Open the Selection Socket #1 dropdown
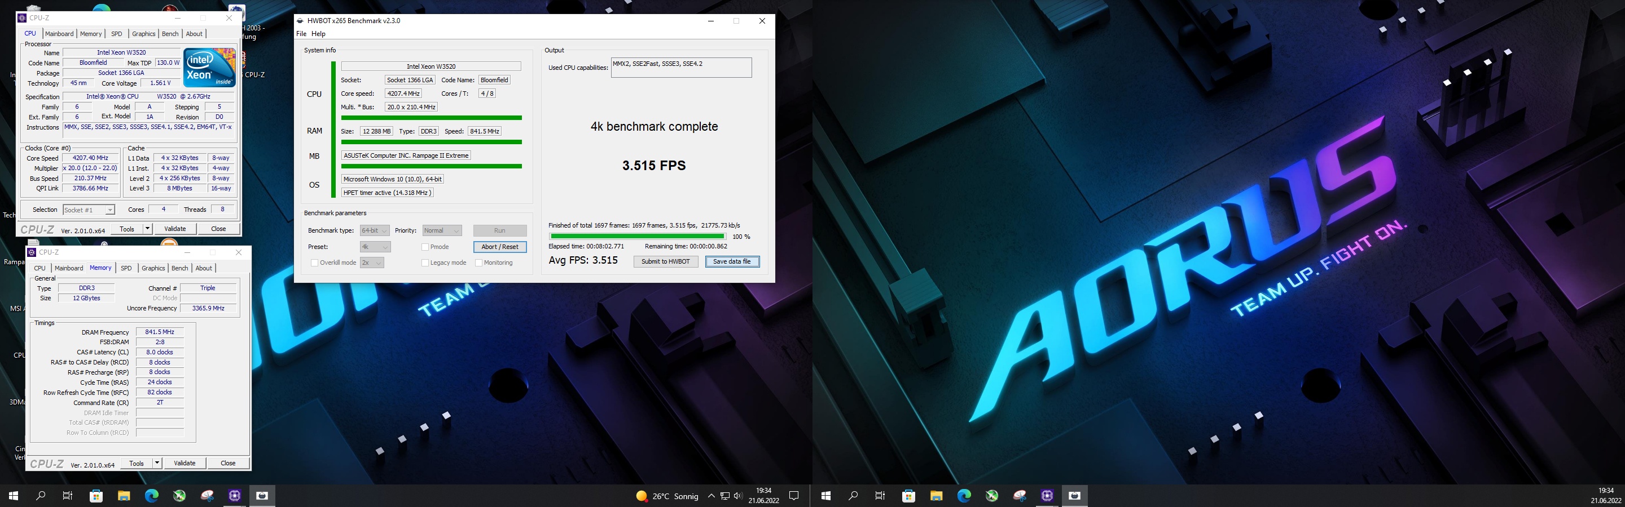Image resolution: width=1625 pixels, height=507 pixels. pyautogui.click(x=89, y=210)
